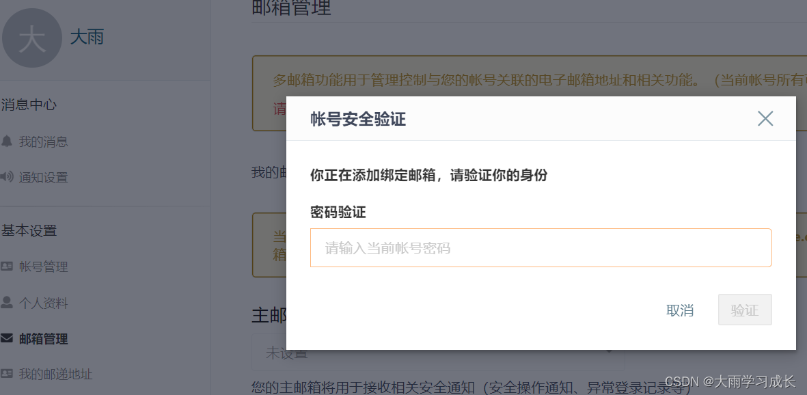Open 通知设置 in sidebar
Screen dimensions: 807x395
point(43,178)
